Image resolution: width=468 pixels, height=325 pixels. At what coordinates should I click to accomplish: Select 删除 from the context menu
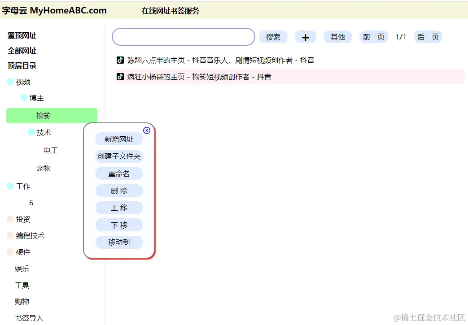coord(119,191)
